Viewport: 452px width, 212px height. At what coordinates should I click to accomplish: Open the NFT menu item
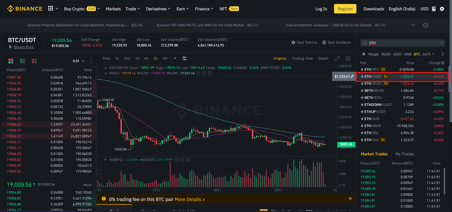pos(229,9)
